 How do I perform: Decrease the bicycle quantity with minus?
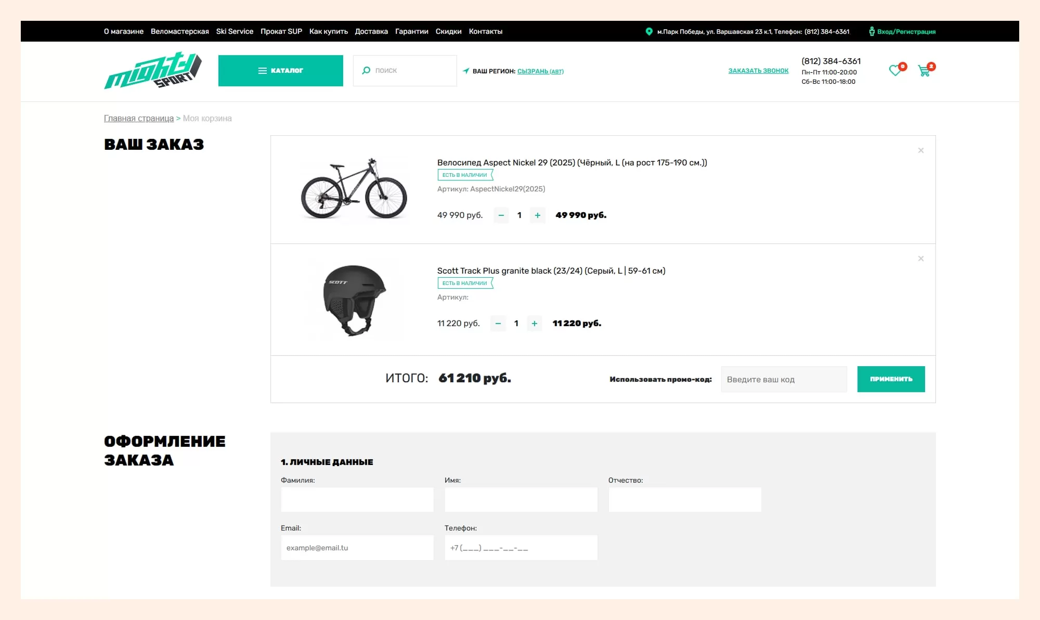click(x=501, y=215)
